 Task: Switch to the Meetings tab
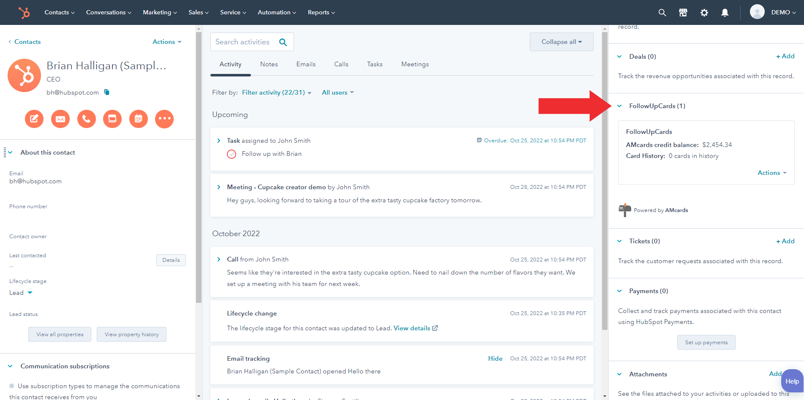tap(415, 64)
